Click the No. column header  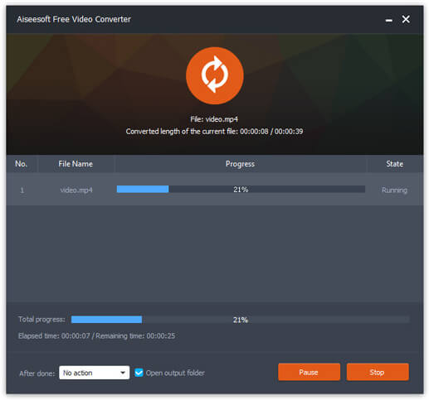[22, 164]
